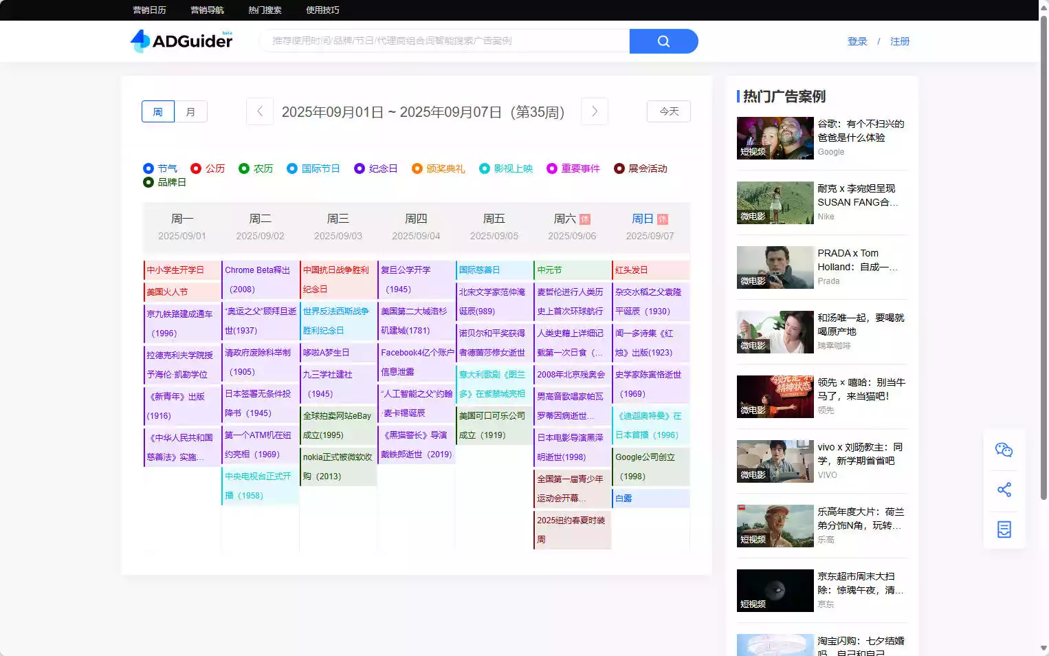Open the 美国可口可乐公司成立 event

(x=494, y=426)
